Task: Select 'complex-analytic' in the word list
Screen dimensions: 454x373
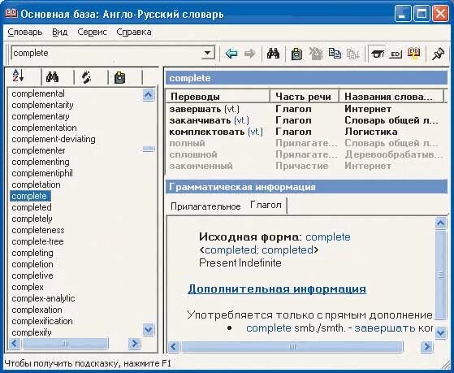Action: click(43, 299)
